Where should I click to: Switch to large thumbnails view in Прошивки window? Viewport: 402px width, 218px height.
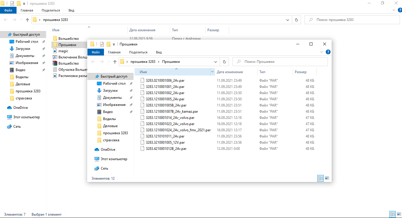[327, 178]
